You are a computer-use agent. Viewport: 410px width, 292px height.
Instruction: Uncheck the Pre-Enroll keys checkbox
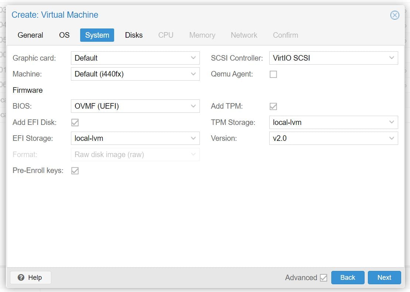click(75, 171)
